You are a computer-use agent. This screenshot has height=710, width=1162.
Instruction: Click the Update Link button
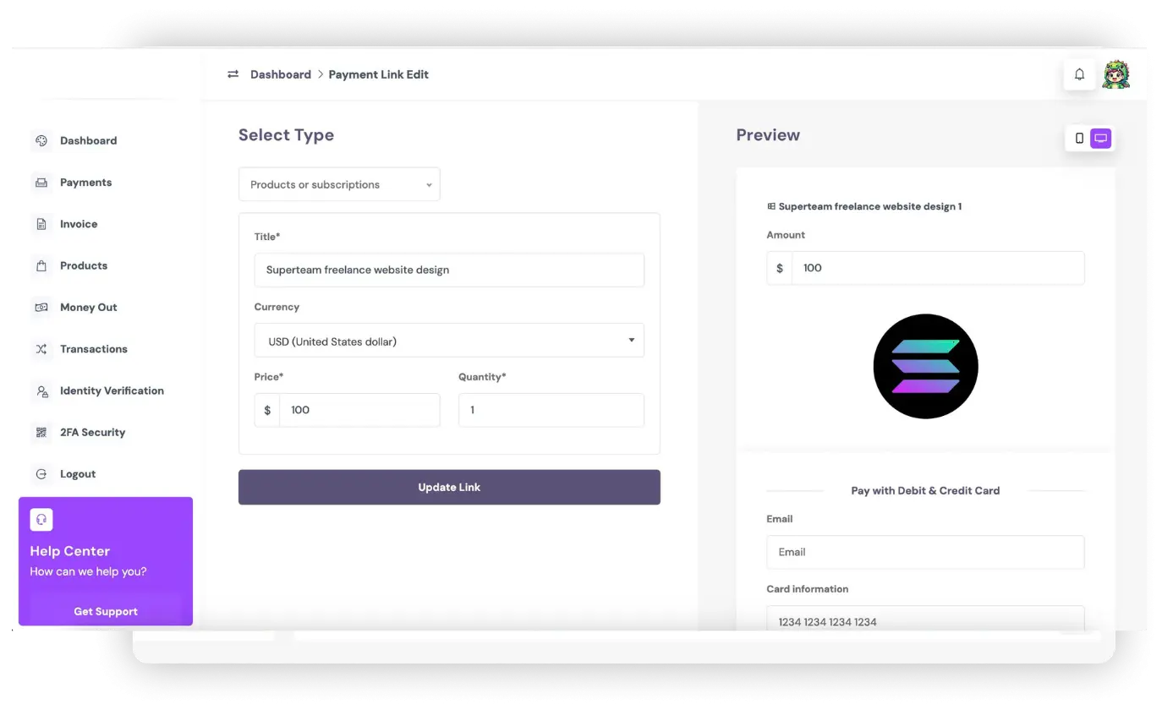pyautogui.click(x=449, y=487)
